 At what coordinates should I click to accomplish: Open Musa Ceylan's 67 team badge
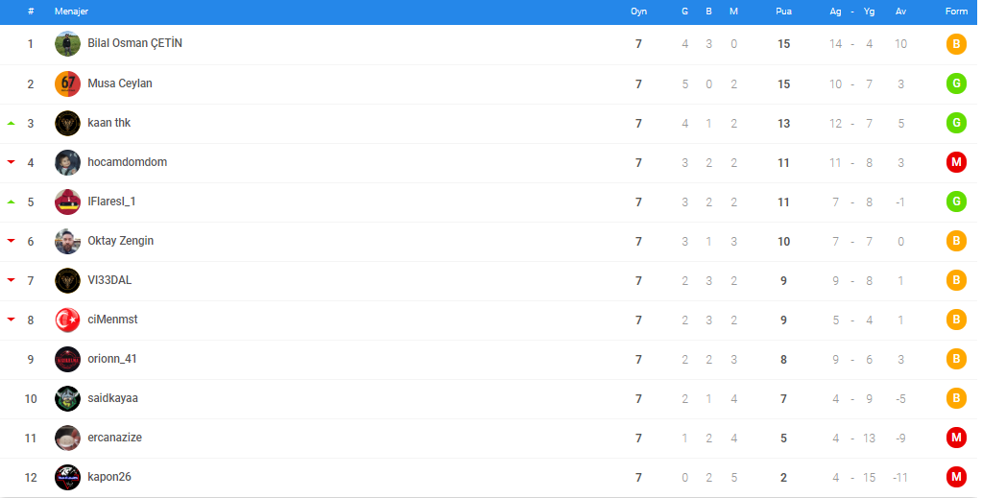(67, 83)
